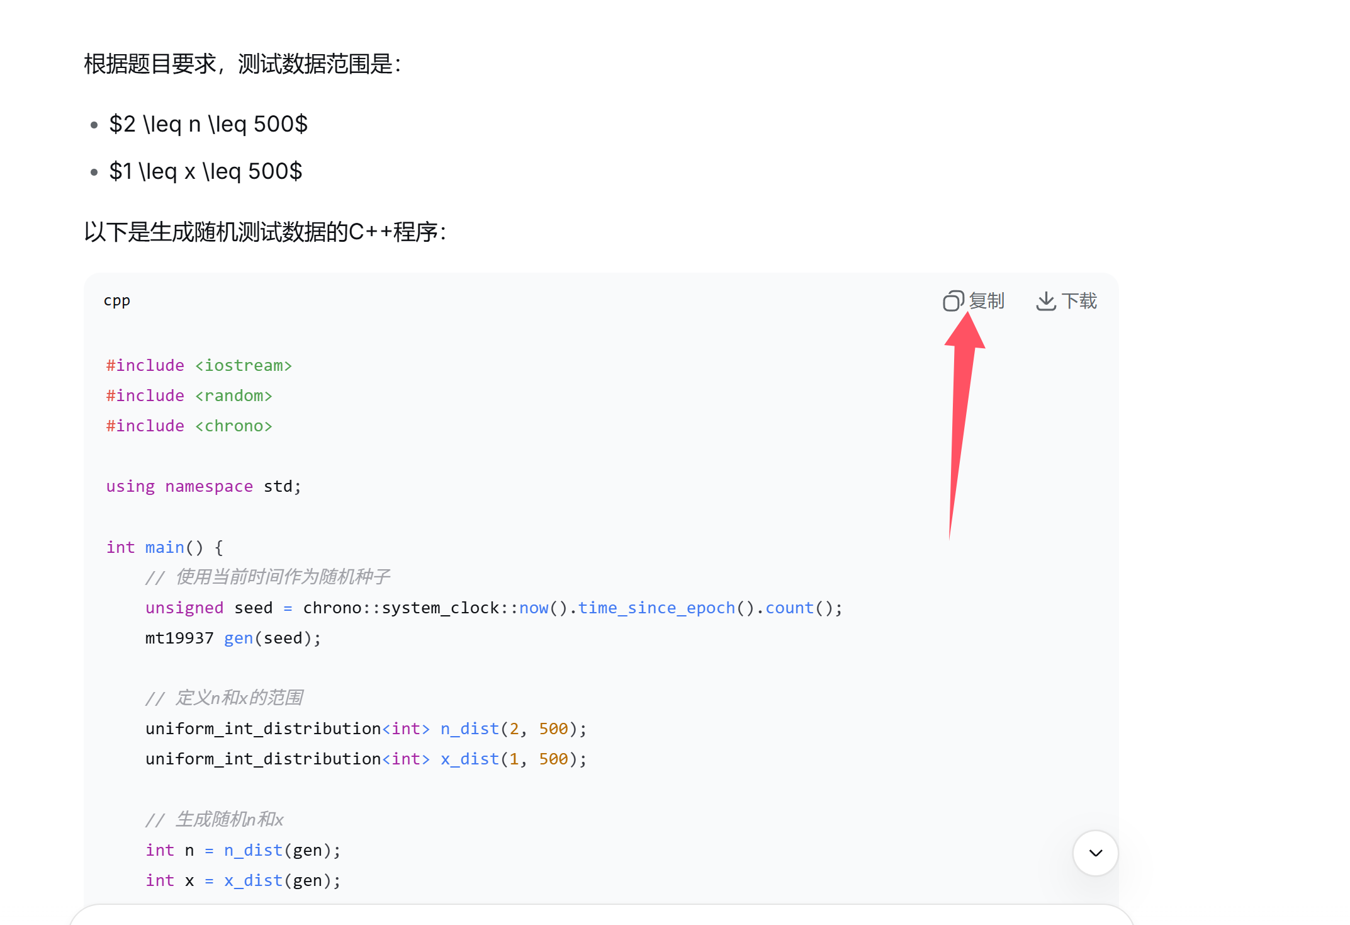This screenshot has width=1350, height=925.
Task: Click the int n = n_dist(gen) line
Action: (x=243, y=851)
